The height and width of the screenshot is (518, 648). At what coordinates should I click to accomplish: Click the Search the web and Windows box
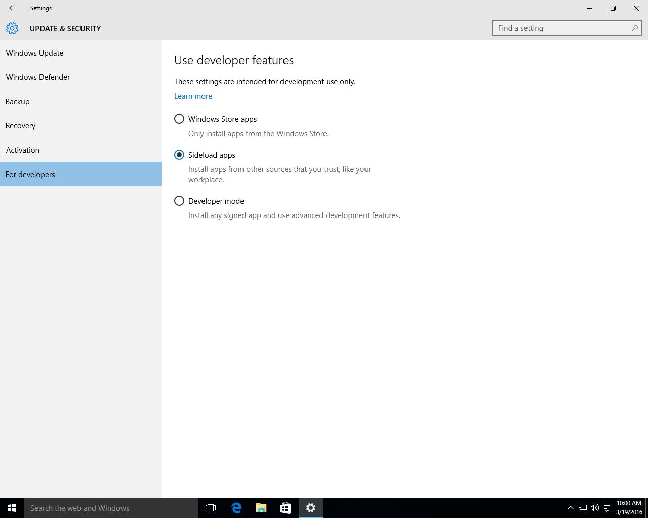pos(111,508)
